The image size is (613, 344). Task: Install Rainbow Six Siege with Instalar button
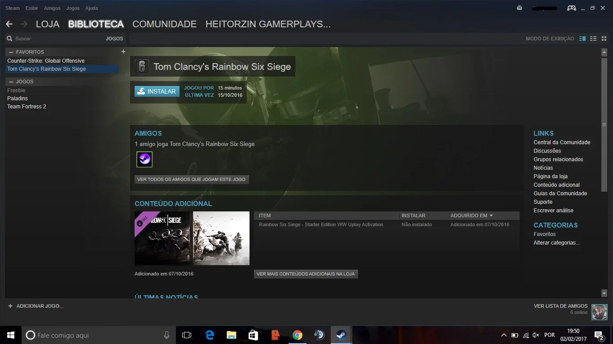click(157, 91)
